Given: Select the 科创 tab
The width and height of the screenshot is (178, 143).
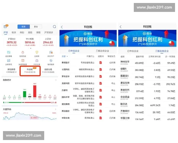Looking at the screenshot, I should tap(22, 32).
